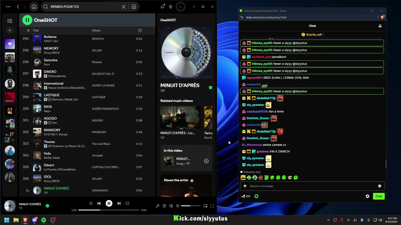
Task: Enter Spotify full screen mode
Action: (x=212, y=206)
